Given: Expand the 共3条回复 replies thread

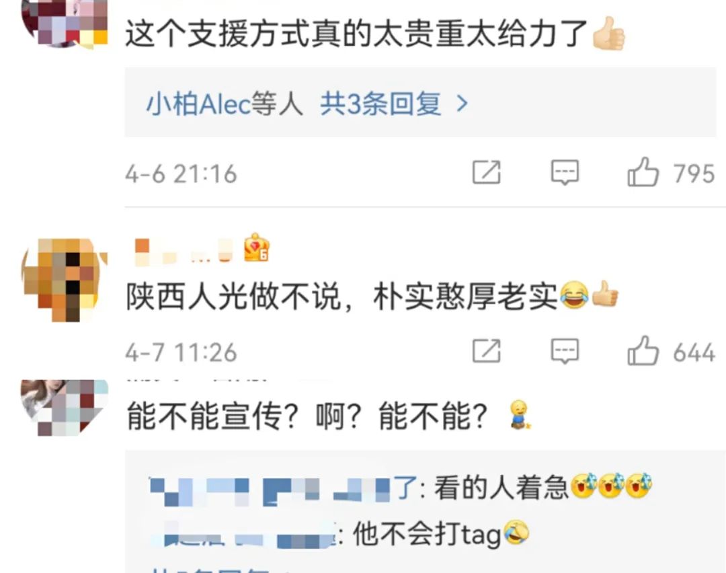Looking at the screenshot, I should click(x=380, y=104).
